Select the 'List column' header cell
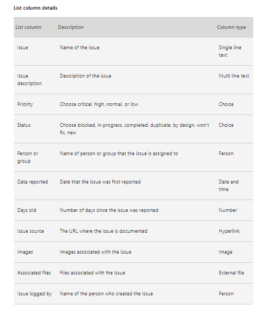 point(28,27)
